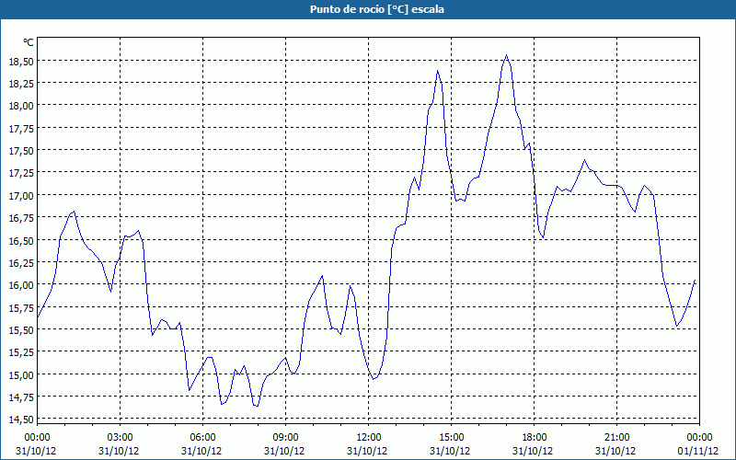Viewport: 736px width, 460px height.
Task: Select the 18,50 y-axis label
Action: pyautogui.click(x=21, y=62)
